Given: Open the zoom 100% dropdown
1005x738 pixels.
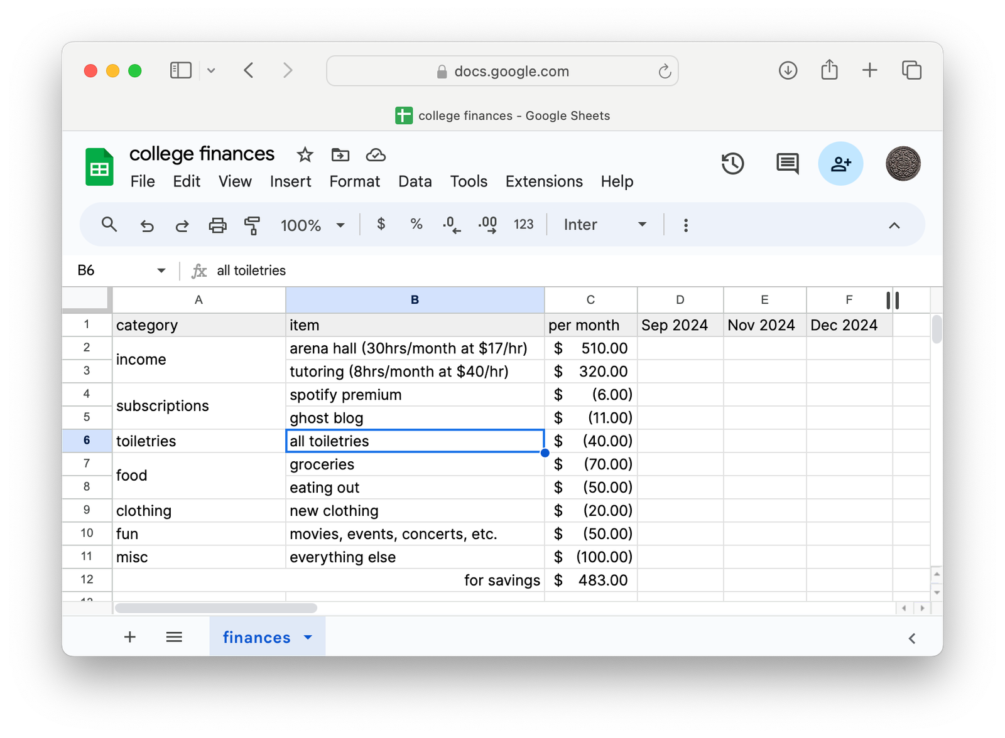Looking at the screenshot, I should [313, 225].
